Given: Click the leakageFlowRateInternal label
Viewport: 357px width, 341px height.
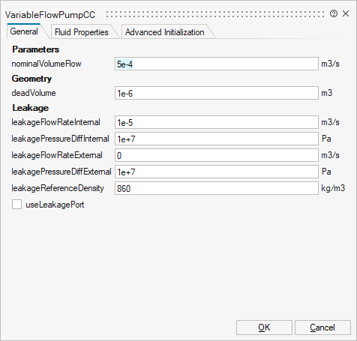Looking at the screenshot, I should pyautogui.click(x=55, y=122).
